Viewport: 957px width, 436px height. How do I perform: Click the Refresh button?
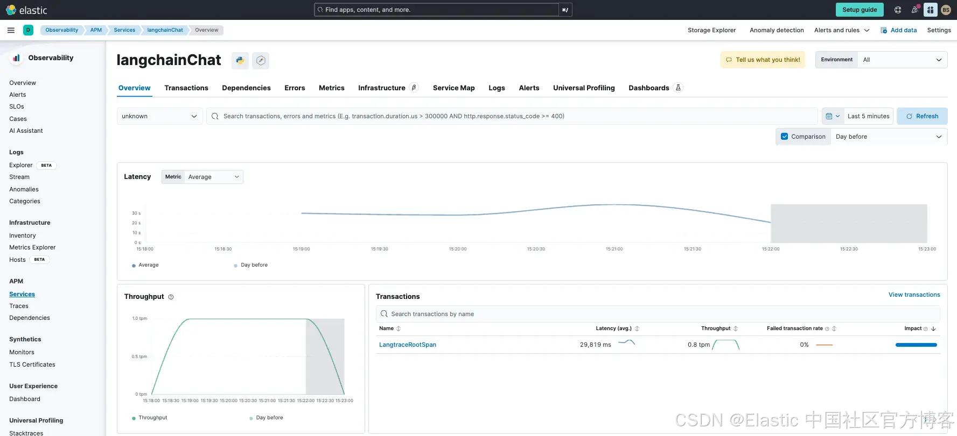tap(922, 116)
